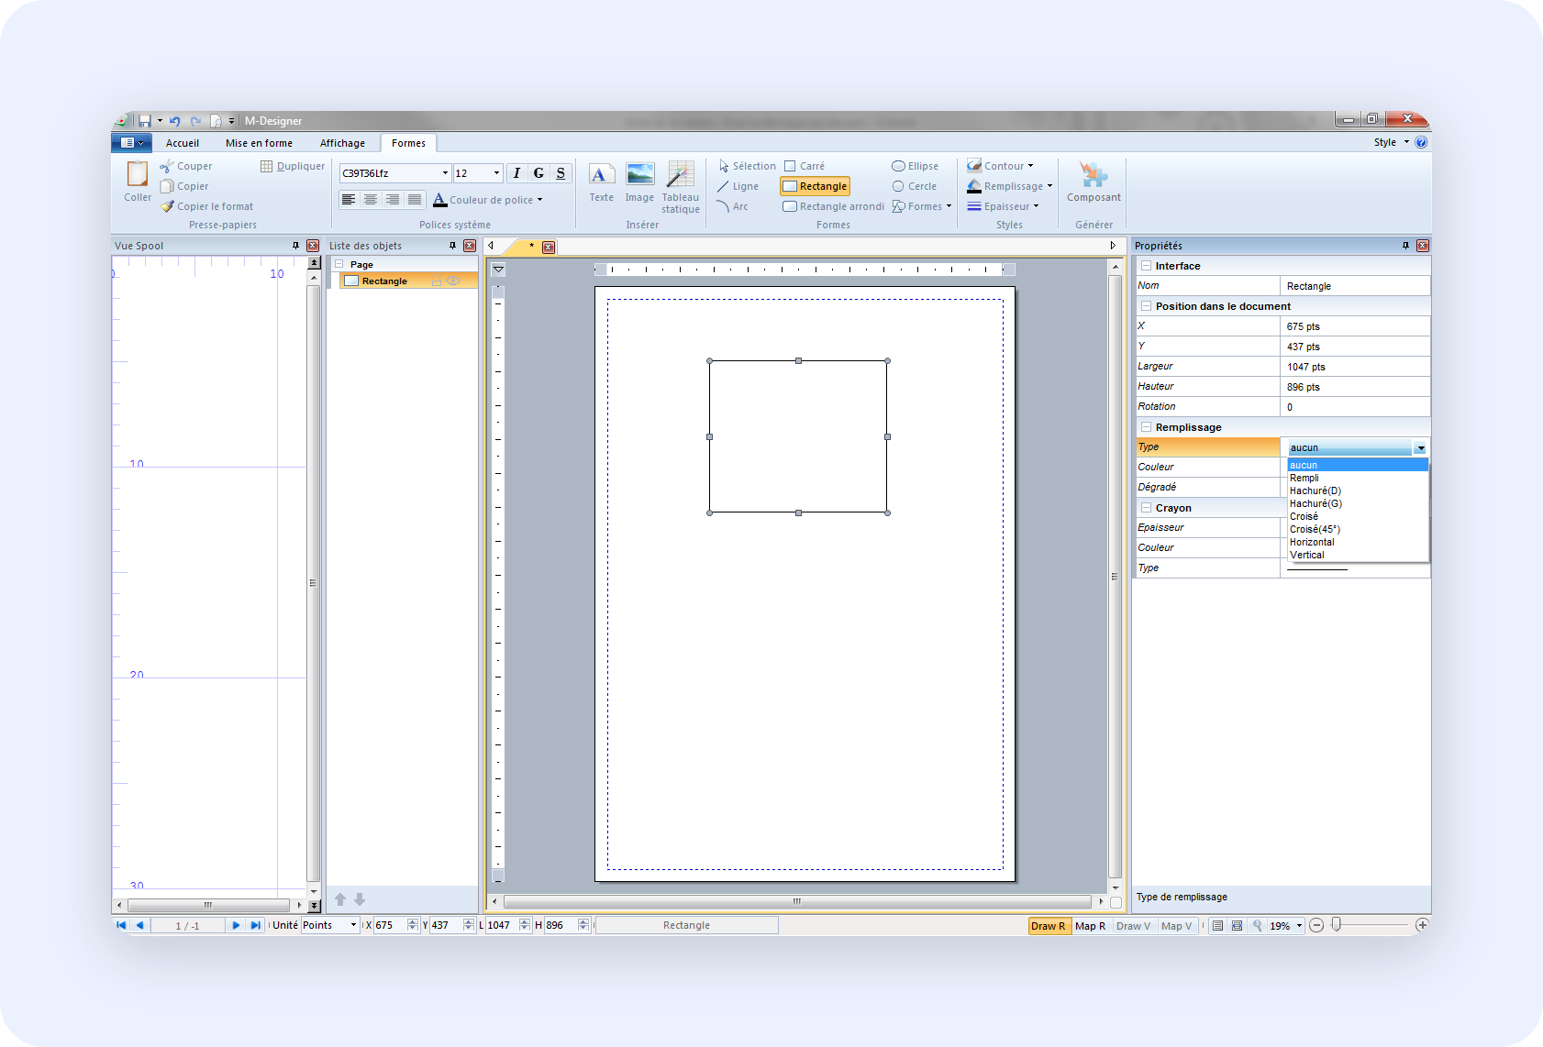Select the Carré shape tool
The height and width of the screenshot is (1047, 1543).
[x=805, y=166]
